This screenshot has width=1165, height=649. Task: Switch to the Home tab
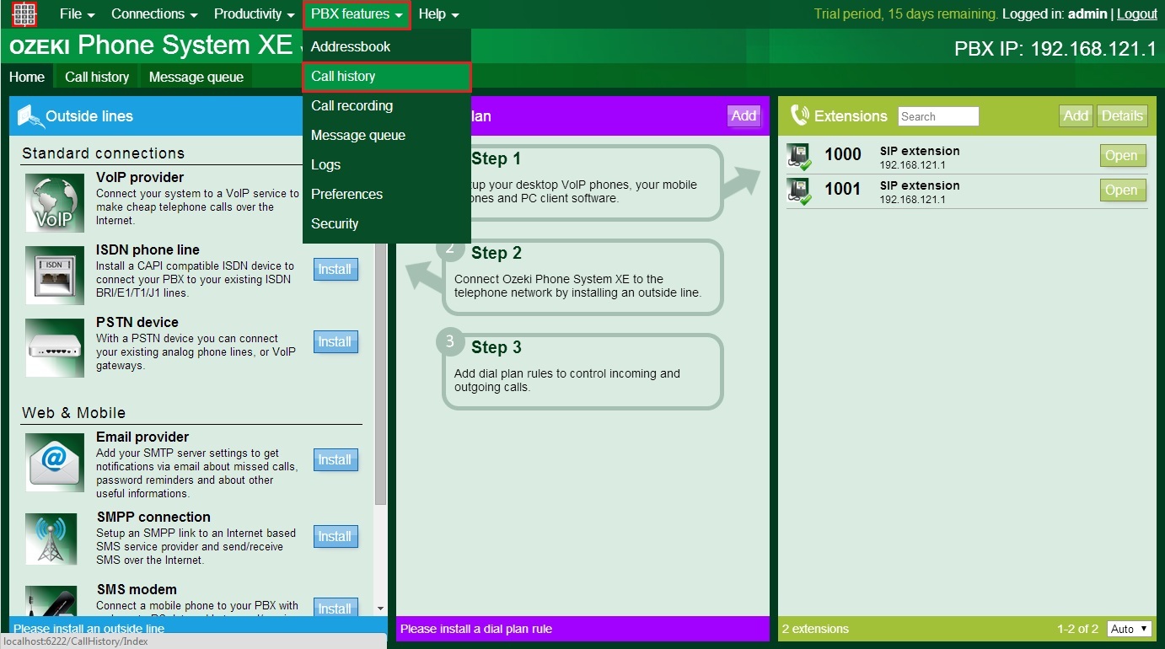(x=27, y=77)
